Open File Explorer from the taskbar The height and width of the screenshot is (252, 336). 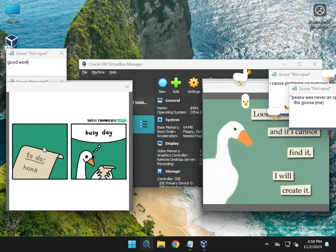[x=161, y=244]
